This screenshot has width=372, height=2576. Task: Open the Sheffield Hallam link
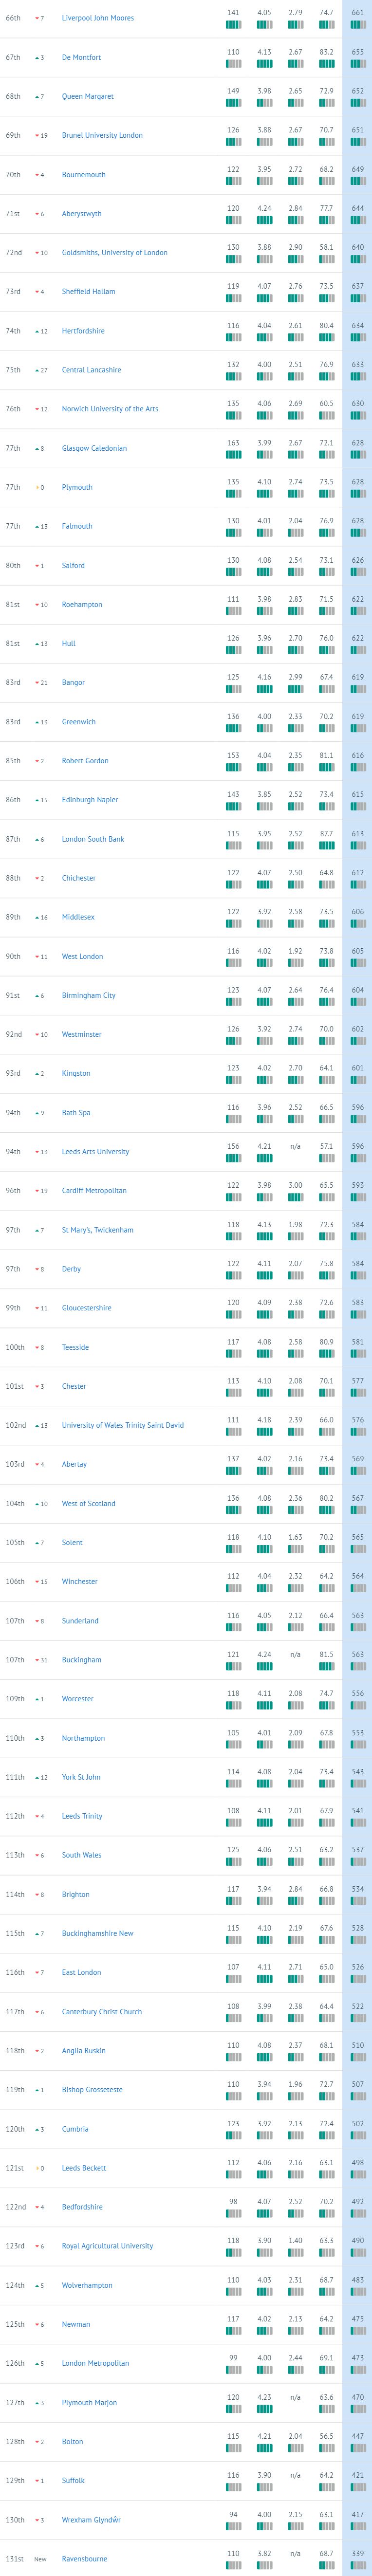[x=88, y=292]
